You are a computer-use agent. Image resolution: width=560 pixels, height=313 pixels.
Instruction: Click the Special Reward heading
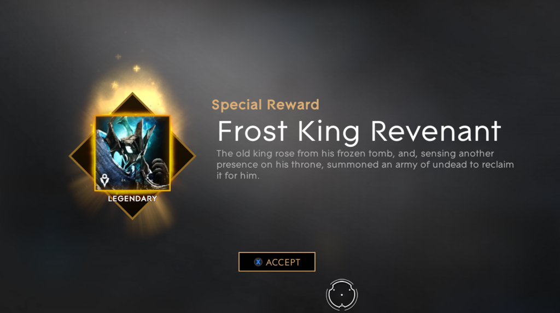(x=265, y=105)
